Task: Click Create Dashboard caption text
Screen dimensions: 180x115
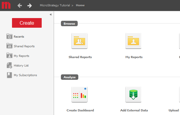Action: 80,110
